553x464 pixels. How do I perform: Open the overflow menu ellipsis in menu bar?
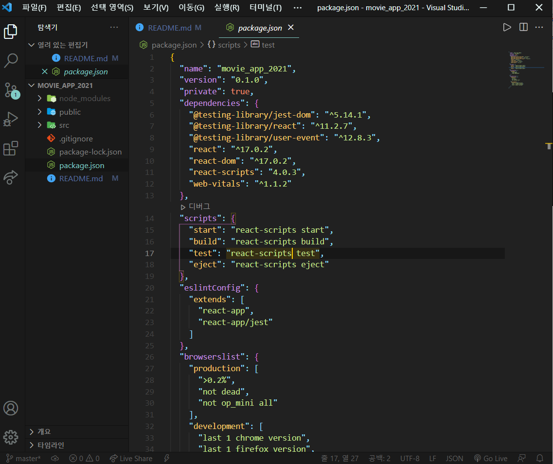pos(298,7)
